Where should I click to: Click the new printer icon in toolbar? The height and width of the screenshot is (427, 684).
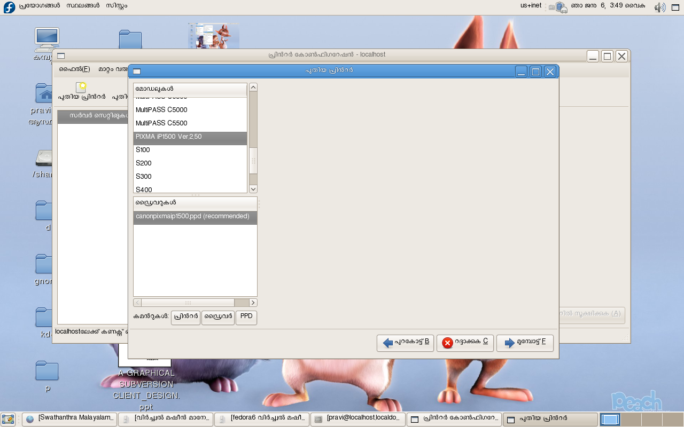tap(81, 88)
